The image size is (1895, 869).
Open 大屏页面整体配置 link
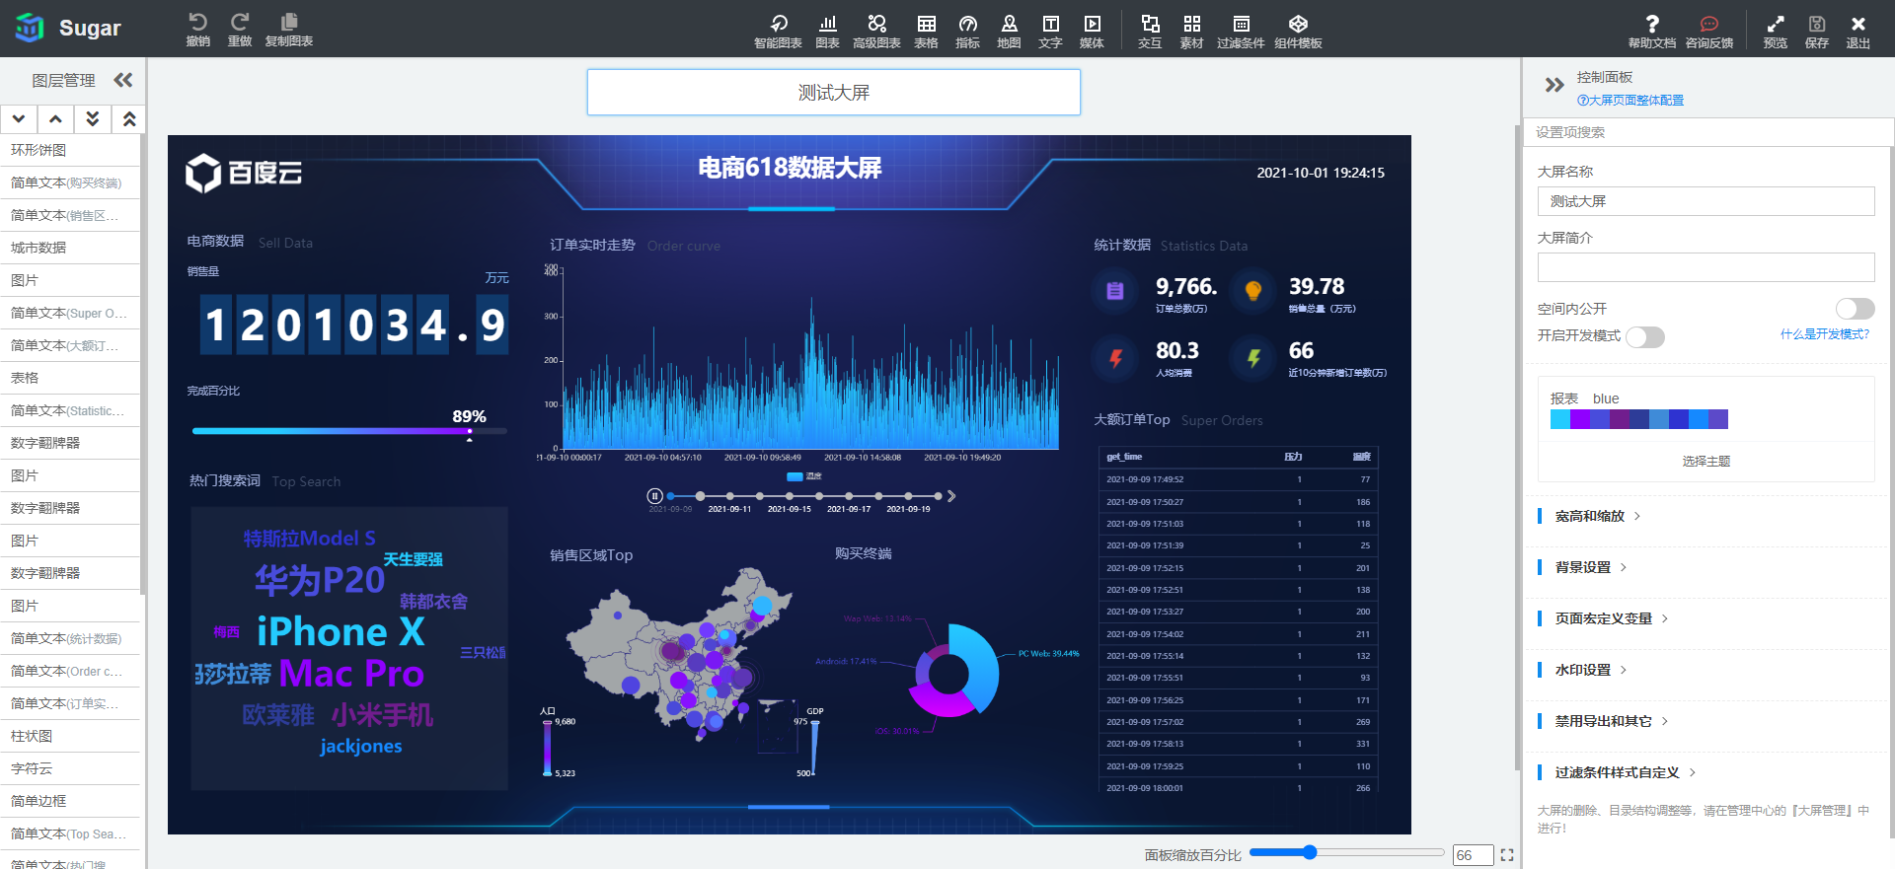coord(1630,101)
